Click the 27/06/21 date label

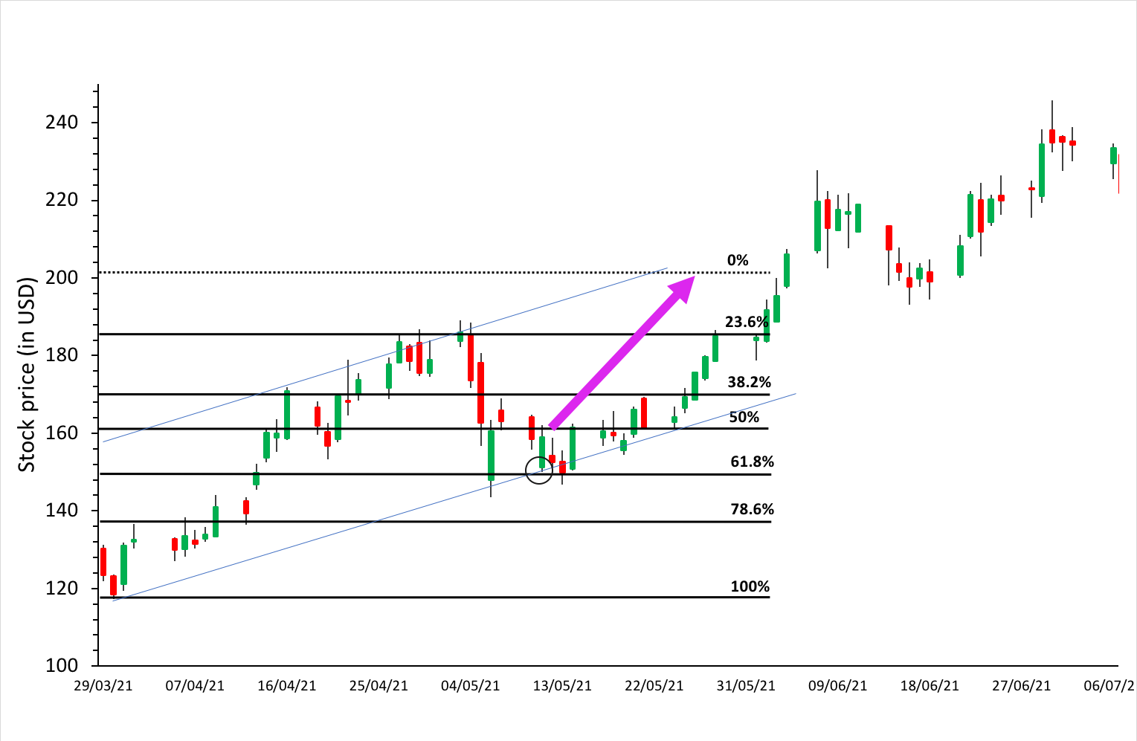[x=1022, y=686]
